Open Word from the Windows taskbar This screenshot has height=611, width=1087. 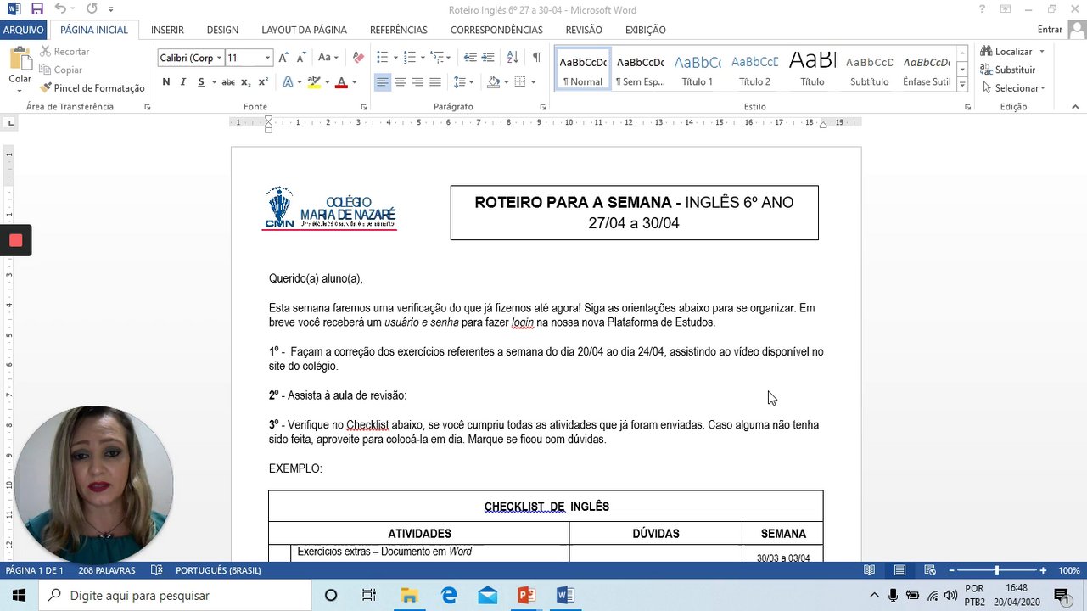[565, 595]
